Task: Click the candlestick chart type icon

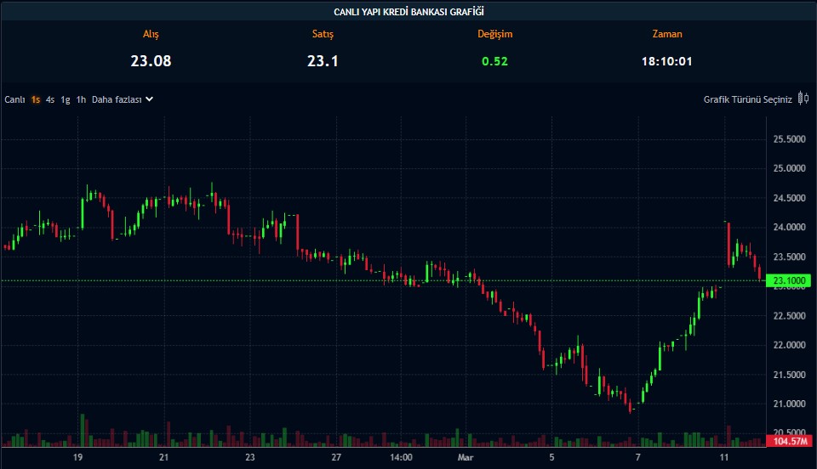Action: (803, 99)
